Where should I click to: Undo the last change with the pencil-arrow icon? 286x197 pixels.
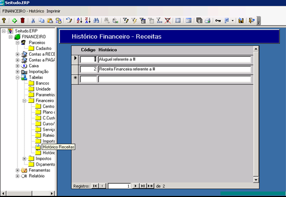(x=69, y=21)
